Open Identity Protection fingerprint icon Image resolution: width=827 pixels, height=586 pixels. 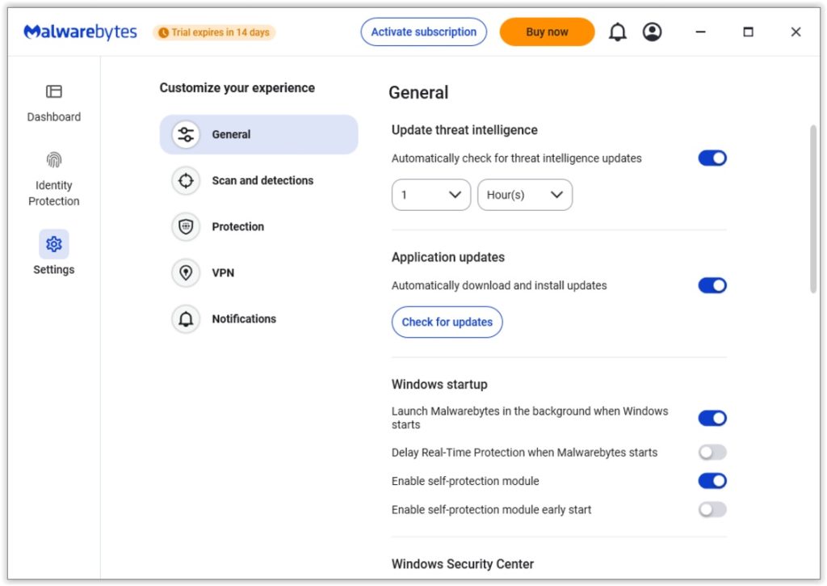(54, 159)
